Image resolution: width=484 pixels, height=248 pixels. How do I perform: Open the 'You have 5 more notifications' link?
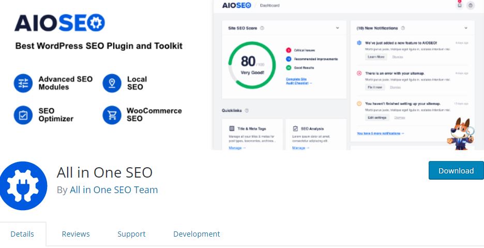(380, 133)
